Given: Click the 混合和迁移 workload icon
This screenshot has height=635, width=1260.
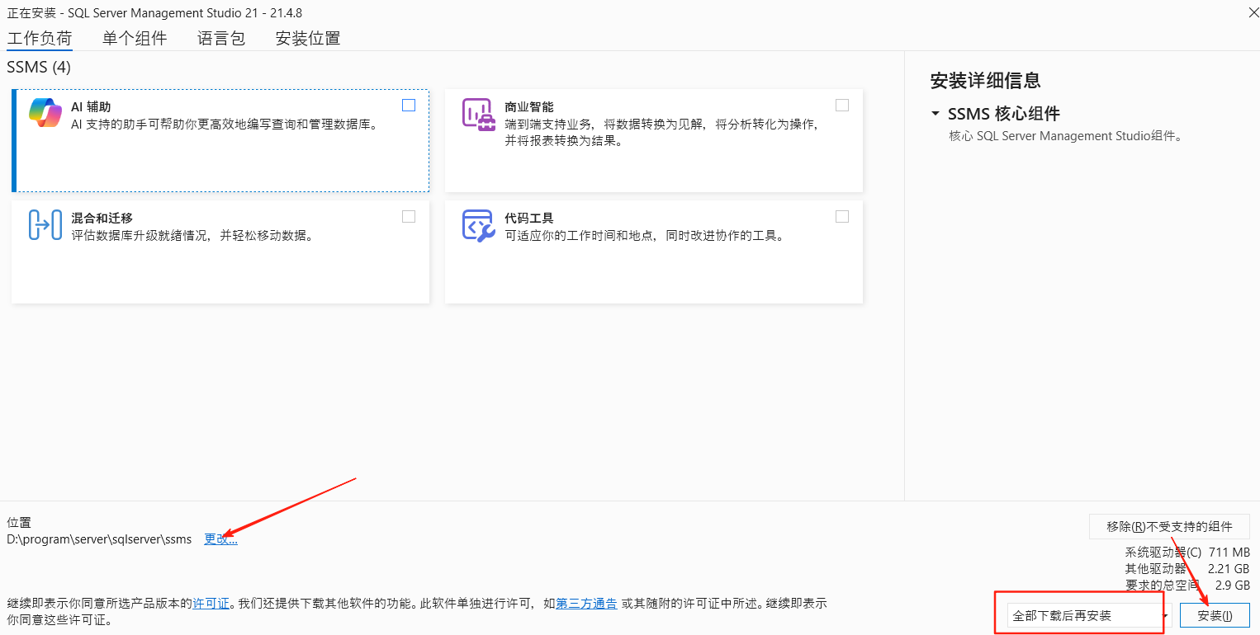Looking at the screenshot, I should [x=45, y=224].
